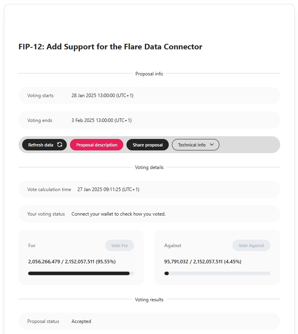The image size is (298, 334).
Task: Click the Accepted proposal status
Action: tap(81, 321)
